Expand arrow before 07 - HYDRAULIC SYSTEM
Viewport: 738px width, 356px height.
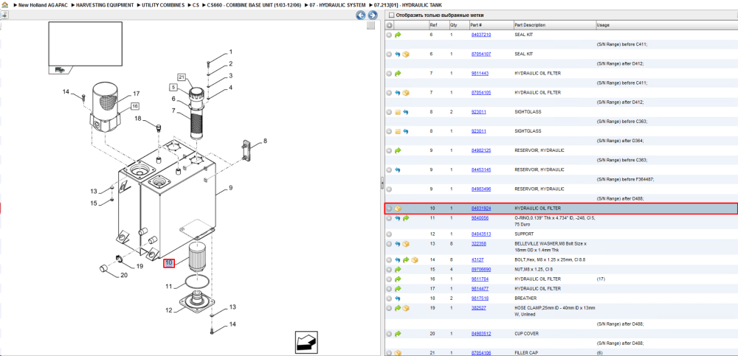click(x=306, y=4)
